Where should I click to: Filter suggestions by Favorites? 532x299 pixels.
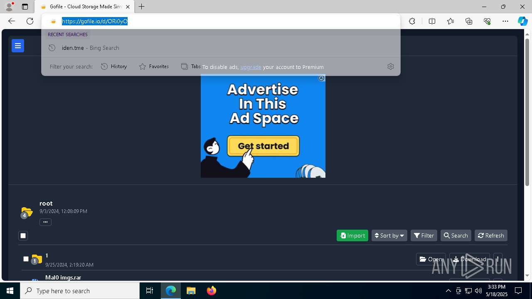[x=154, y=66]
